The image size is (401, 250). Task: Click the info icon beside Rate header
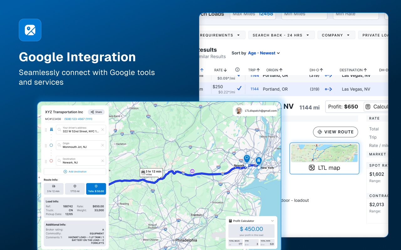click(x=237, y=70)
